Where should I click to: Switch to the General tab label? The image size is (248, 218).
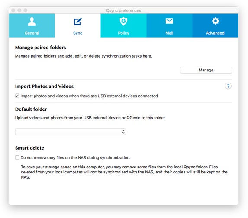tap(32, 33)
